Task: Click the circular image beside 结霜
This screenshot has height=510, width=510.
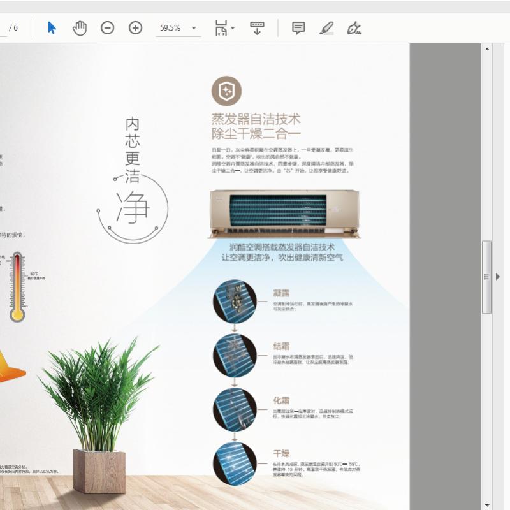Action: [x=235, y=356]
